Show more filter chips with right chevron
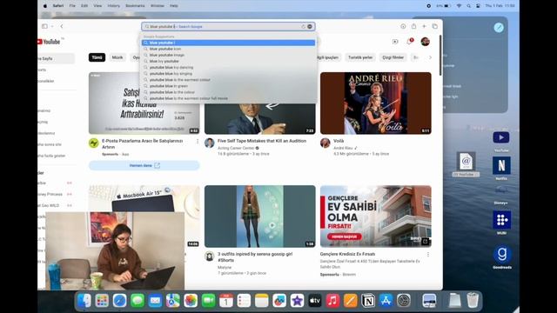The height and width of the screenshot is (313, 557). point(430,57)
